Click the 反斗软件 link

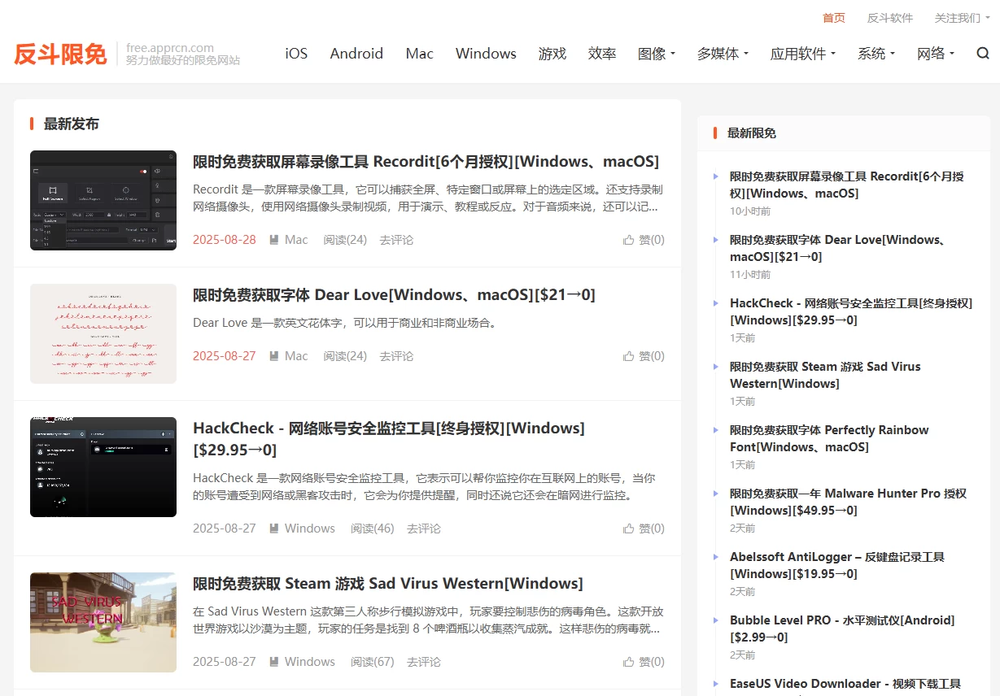(x=890, y=18)
